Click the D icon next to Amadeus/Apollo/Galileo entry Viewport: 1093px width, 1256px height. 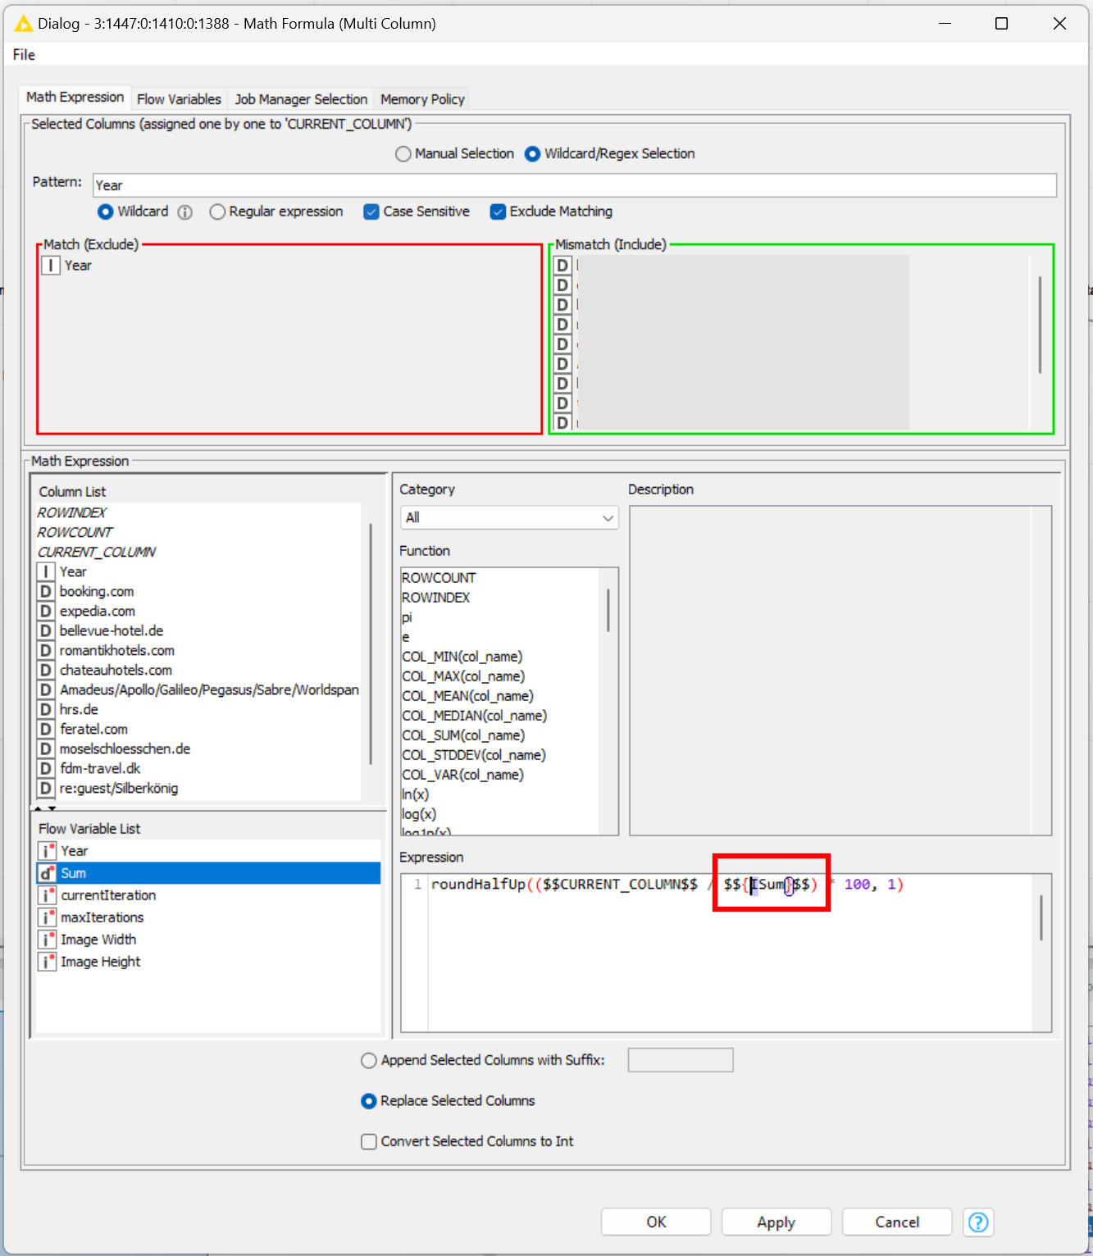click(x=46, y=689)
